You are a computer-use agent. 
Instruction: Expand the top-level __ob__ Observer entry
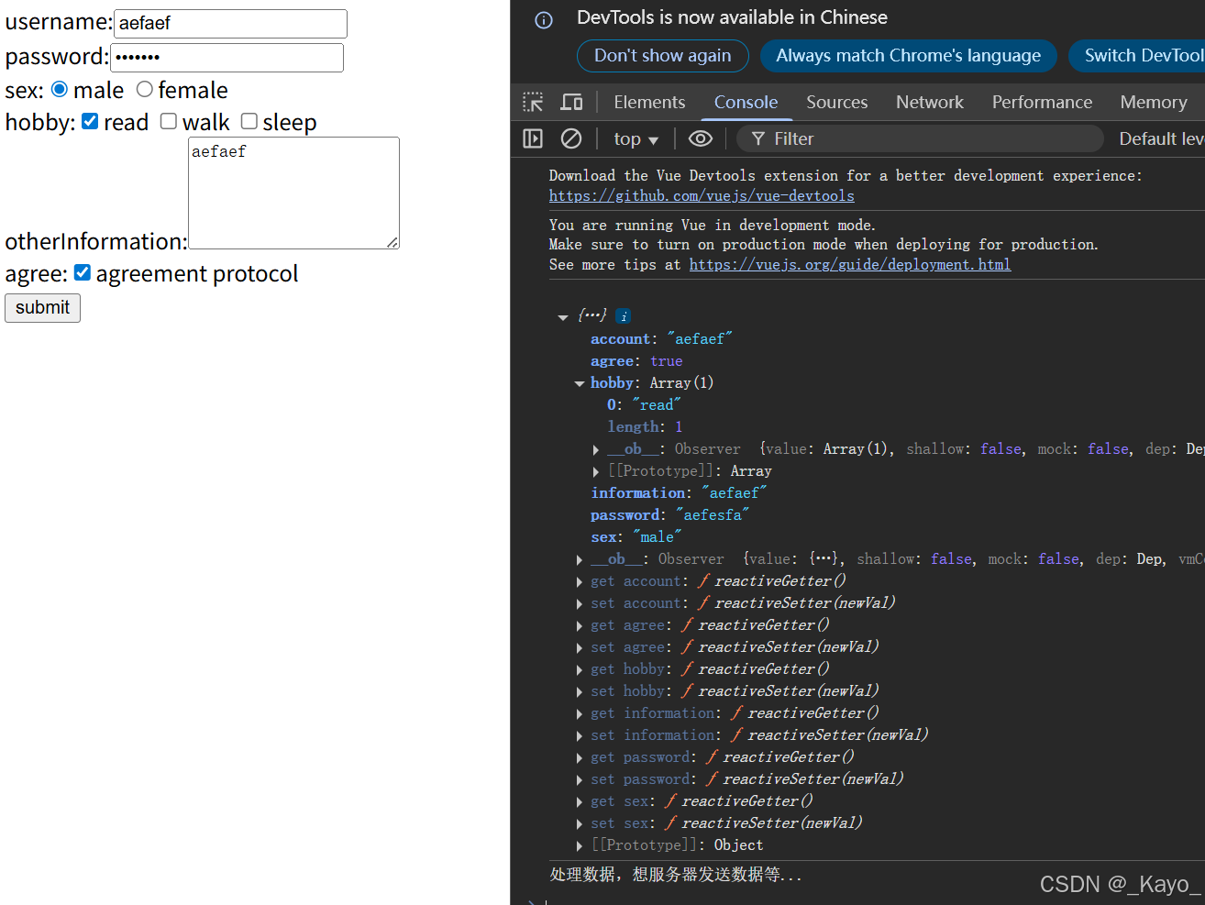pyautogui.click(x=580, y=559)
